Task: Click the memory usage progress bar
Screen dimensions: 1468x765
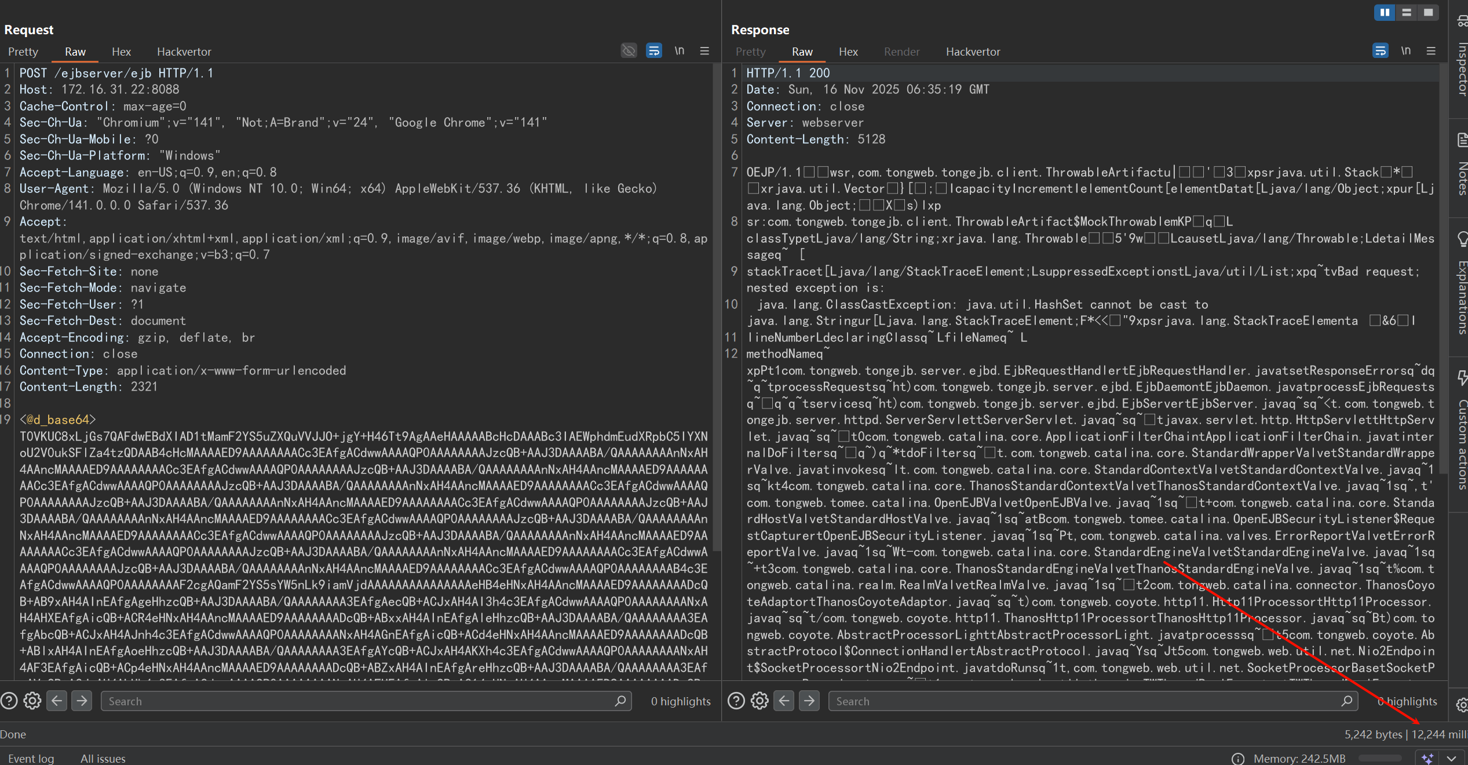Action: point(1379,758)
